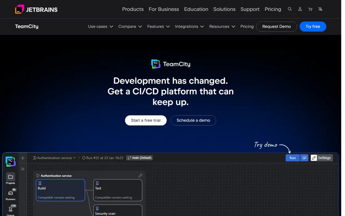This screenshot has height=216, width=345.
Task: Open Queue hourglass icon in demo sidebar
Action: pos(10,209)
